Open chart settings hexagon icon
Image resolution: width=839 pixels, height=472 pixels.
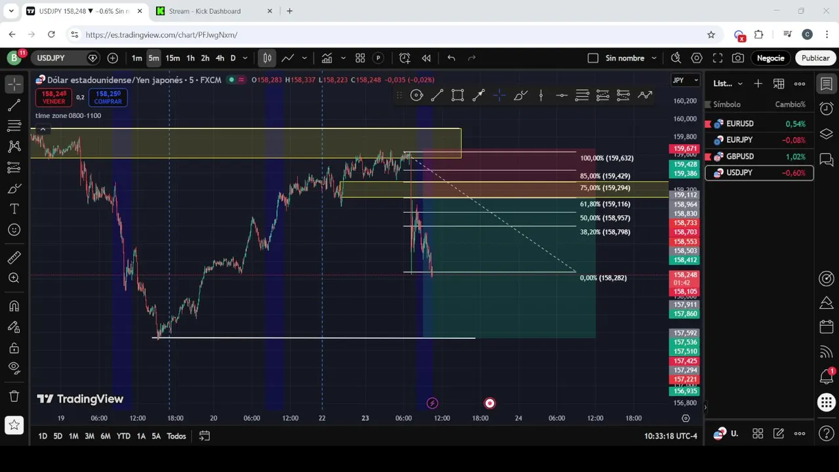pyautogui.click(x=697, y=58)
